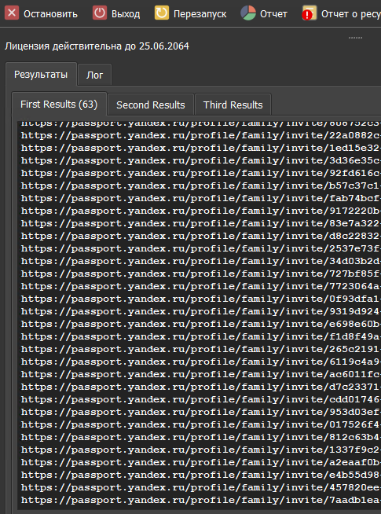Click the power icon for Выход

click(x=100, y=13)
